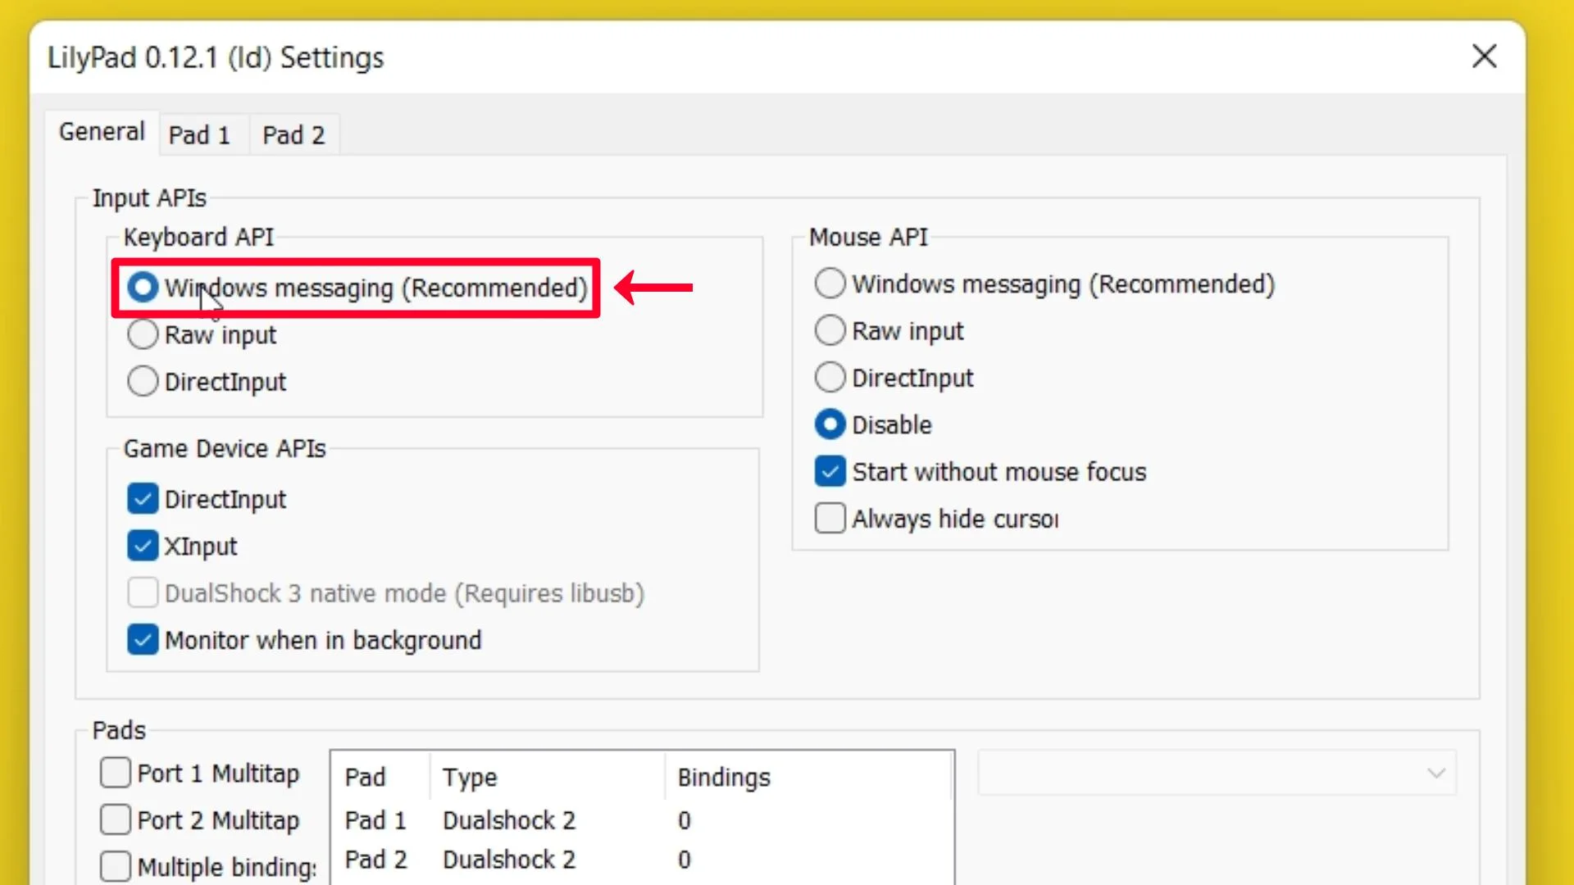Viewport: 1574px width, 885px height.
Task: Switch to Pad 2 tab
Action: 294,134
